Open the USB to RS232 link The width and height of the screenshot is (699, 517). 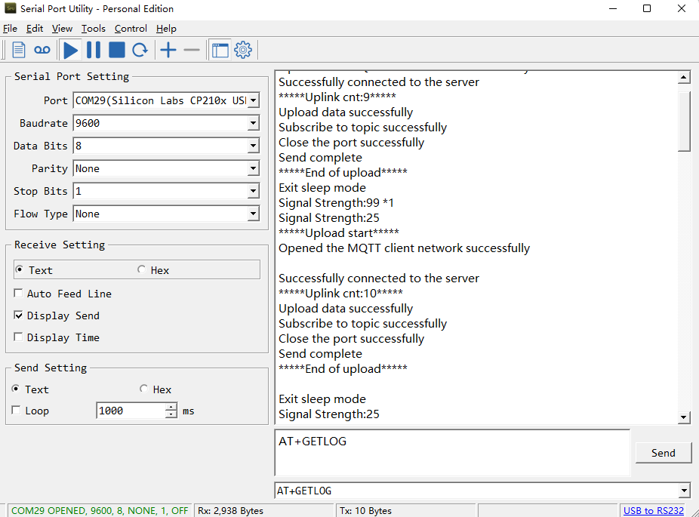click(654, 511)
